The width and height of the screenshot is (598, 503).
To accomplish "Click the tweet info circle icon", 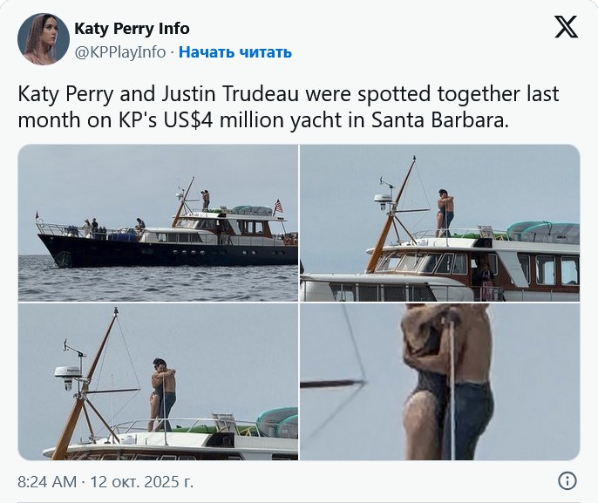I will click(567, 480).
